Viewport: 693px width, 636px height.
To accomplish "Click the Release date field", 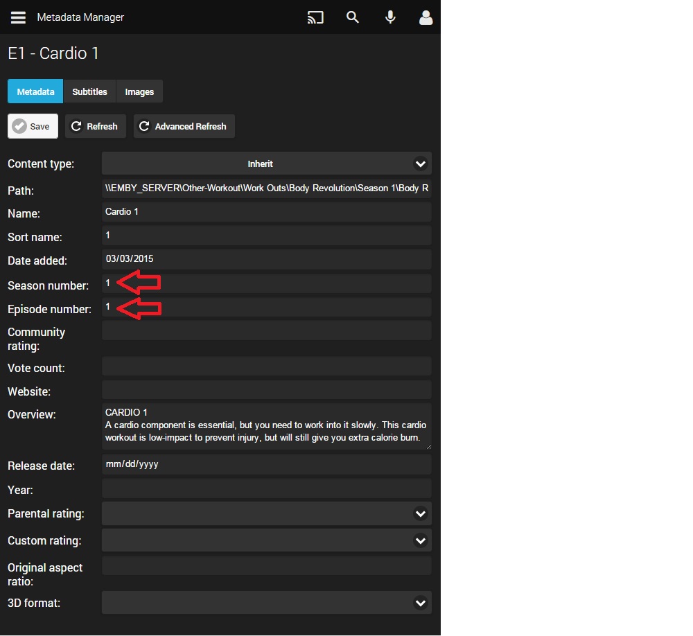I will [x=266, y=464].
